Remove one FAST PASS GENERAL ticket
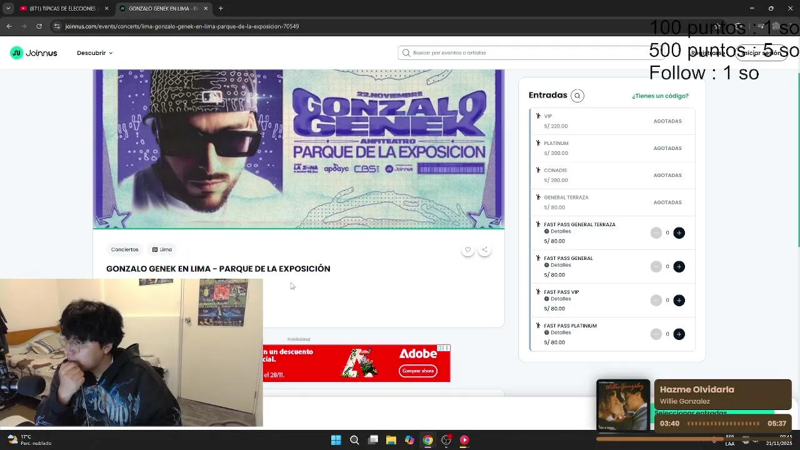Image resolution: width=800 pixels, height=450 pixels. (656, 266)
